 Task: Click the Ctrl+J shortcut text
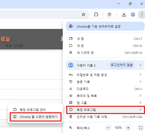click(x=138, y=89)
